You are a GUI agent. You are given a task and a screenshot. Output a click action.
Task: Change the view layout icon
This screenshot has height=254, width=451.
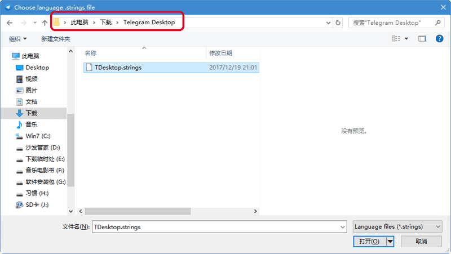click(x=396, y=38)
